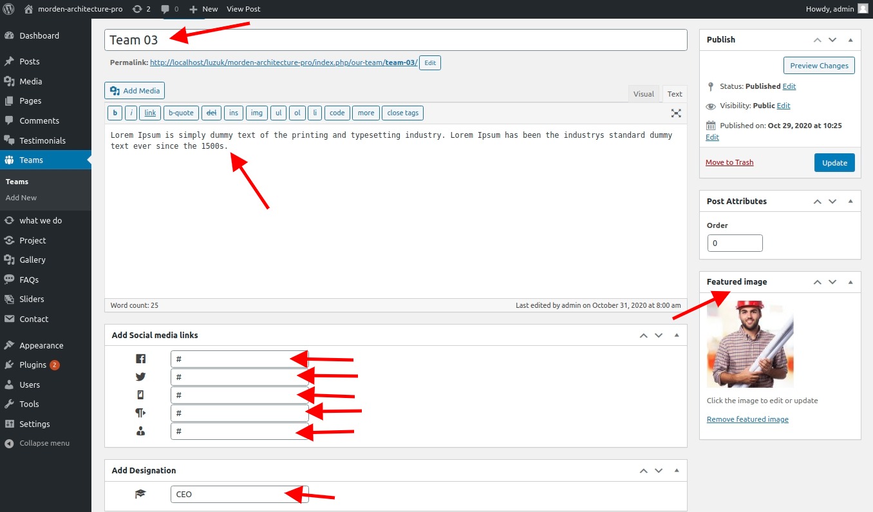873x512 pixels.
Task: Open Appearance in the sidebar
Action: pyautogui.click(x=41, y=345)
